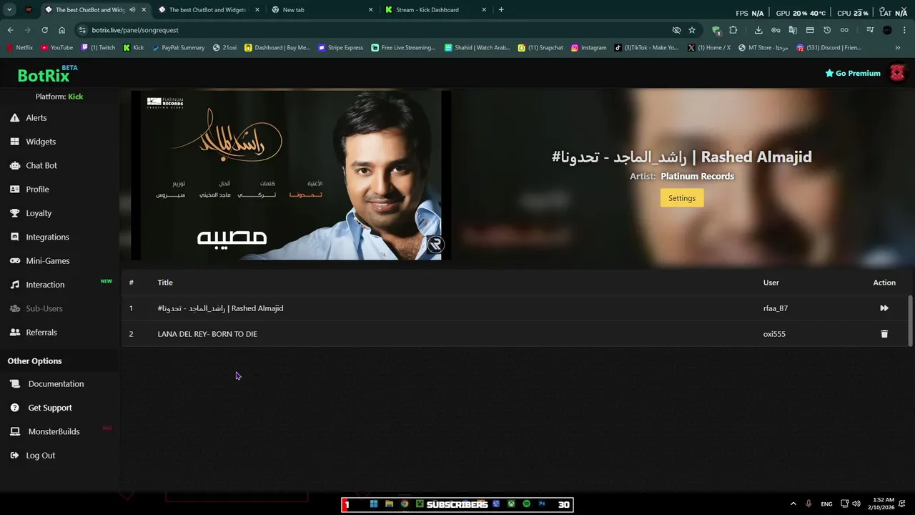Delete LANA DEL REY- BORN TO DIE request

[884, 334]
